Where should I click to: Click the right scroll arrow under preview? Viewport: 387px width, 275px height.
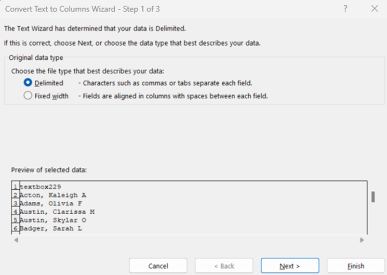coord(362,240)
